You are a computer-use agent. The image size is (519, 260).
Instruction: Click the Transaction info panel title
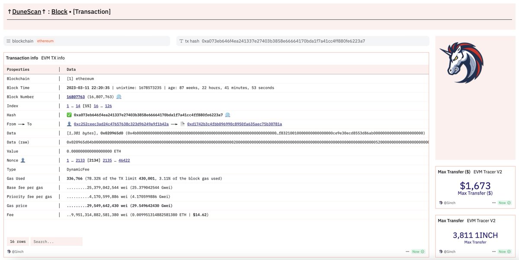coord(22,58)
